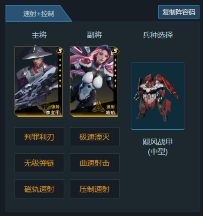The height and width of the screenshot is (216, 203).
Task: Open the 判罪利刃 skill
Action: pyautogui.click(x=39, y=137)
